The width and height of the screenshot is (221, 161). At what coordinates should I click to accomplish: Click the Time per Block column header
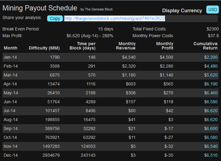(x=82, y=46)
